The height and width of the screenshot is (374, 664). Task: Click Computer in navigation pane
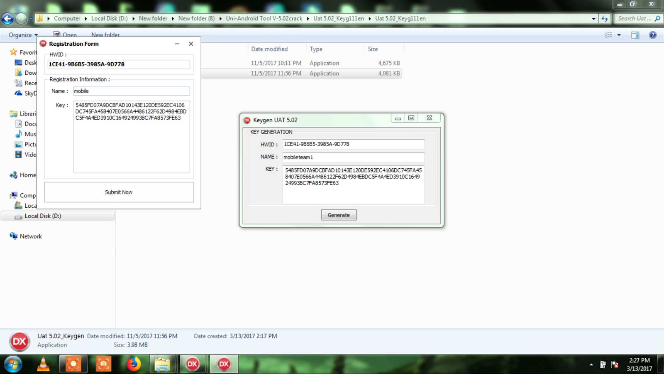click(x=23, y=195)
